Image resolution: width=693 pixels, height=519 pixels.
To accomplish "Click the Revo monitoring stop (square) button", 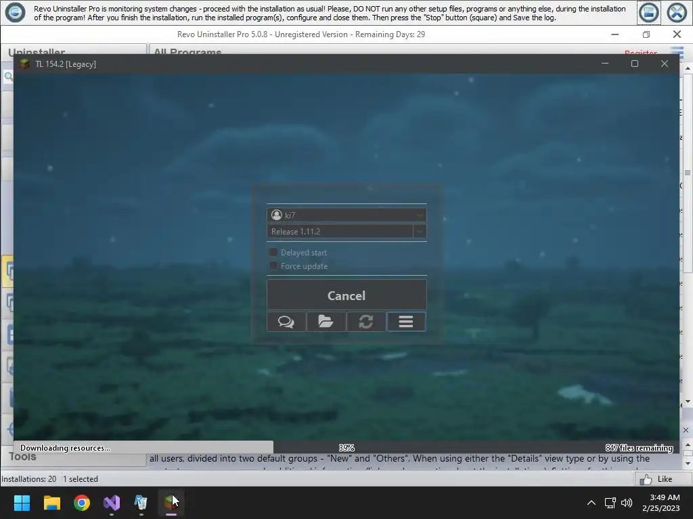I will pos(649,13).
